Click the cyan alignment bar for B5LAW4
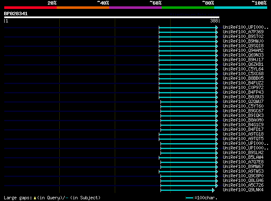The width and height of the screenshot is (271, 201). (187, 158)
